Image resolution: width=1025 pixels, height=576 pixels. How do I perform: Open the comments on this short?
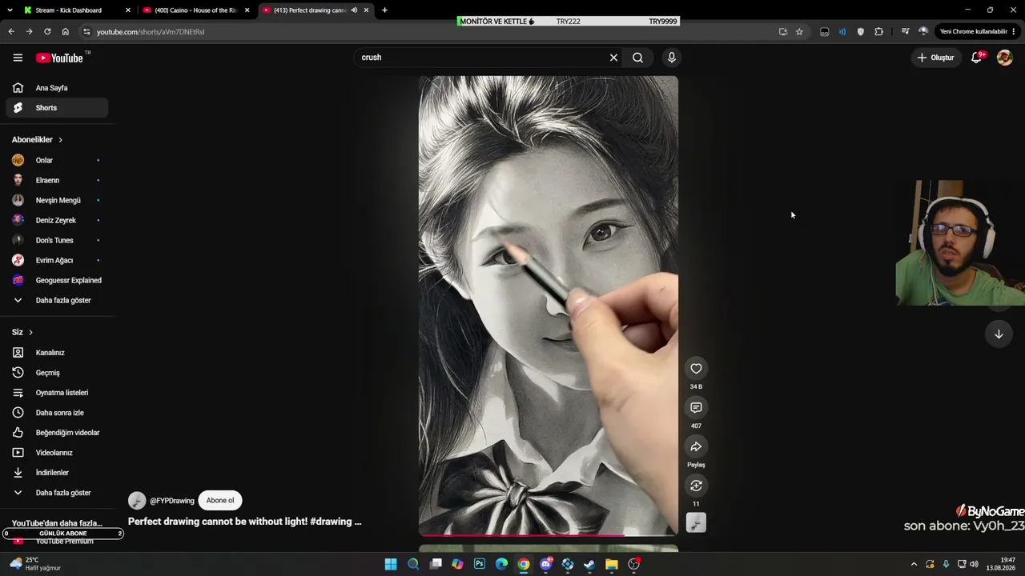click(696, 408)
